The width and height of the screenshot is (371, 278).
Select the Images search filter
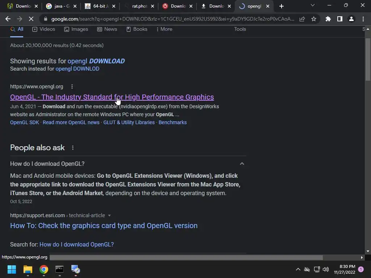(x=76, y=29)
